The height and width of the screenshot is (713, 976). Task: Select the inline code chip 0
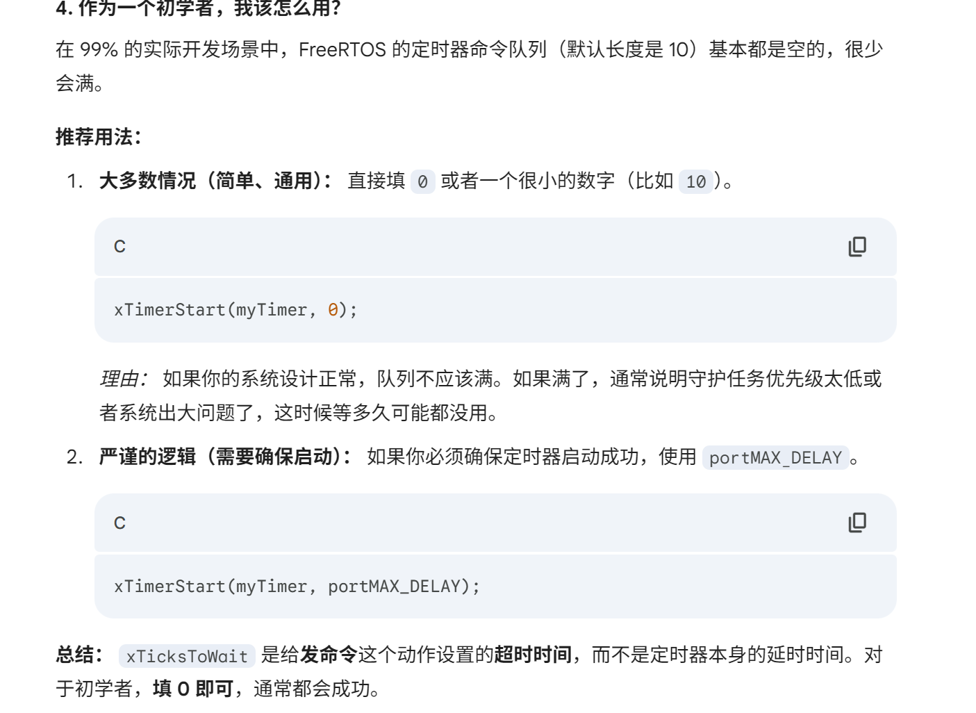(x=422, y=181)
